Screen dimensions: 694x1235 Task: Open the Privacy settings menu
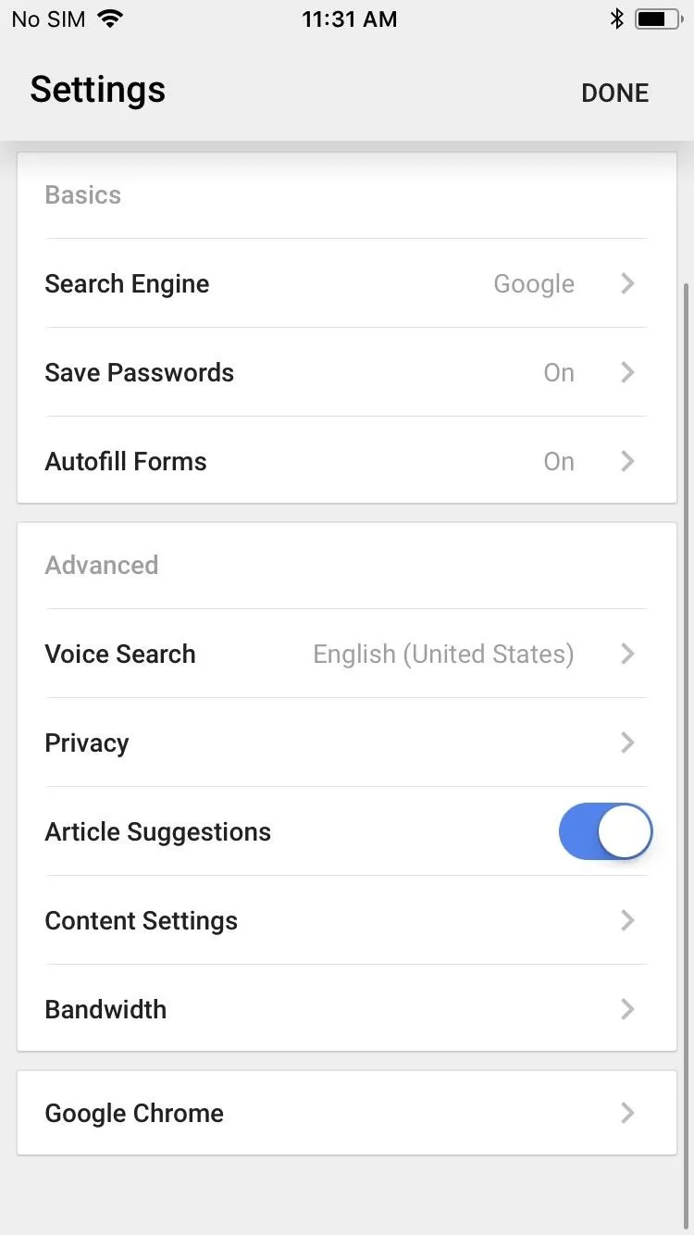[x=347, y=742]
